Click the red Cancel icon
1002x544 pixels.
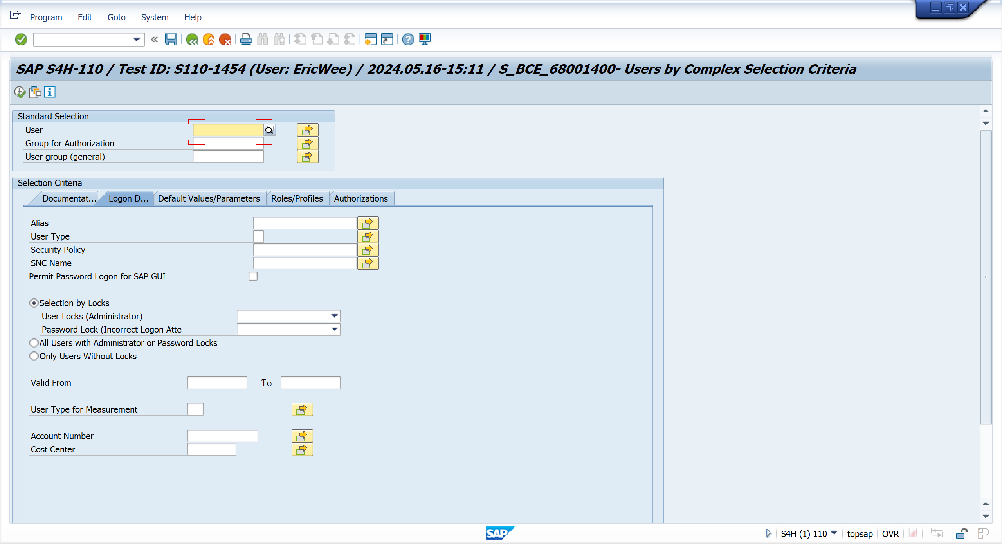point(225,40)
